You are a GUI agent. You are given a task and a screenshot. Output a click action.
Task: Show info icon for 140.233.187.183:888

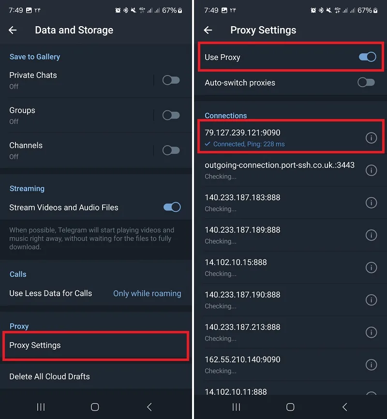[x=371, y=203]
